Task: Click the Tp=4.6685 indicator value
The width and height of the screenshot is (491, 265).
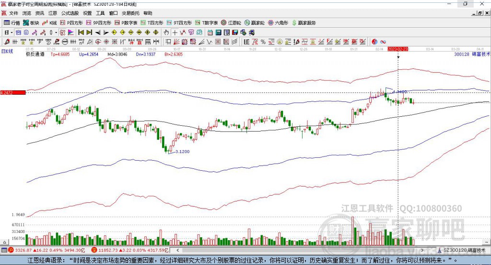Action: pos(60,54)
